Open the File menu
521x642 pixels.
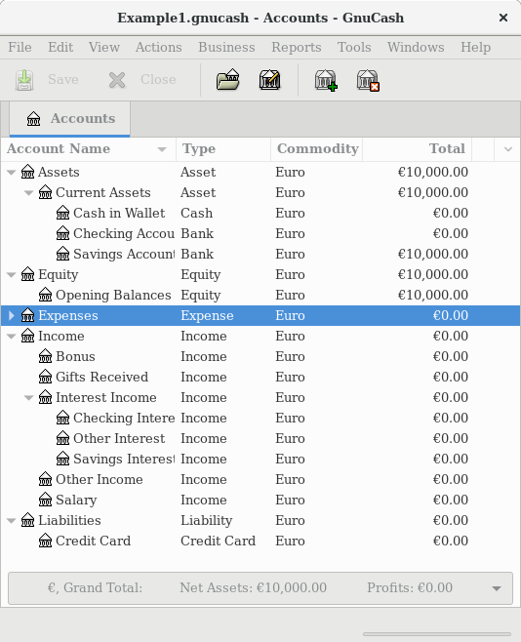(x=20, y=47)
